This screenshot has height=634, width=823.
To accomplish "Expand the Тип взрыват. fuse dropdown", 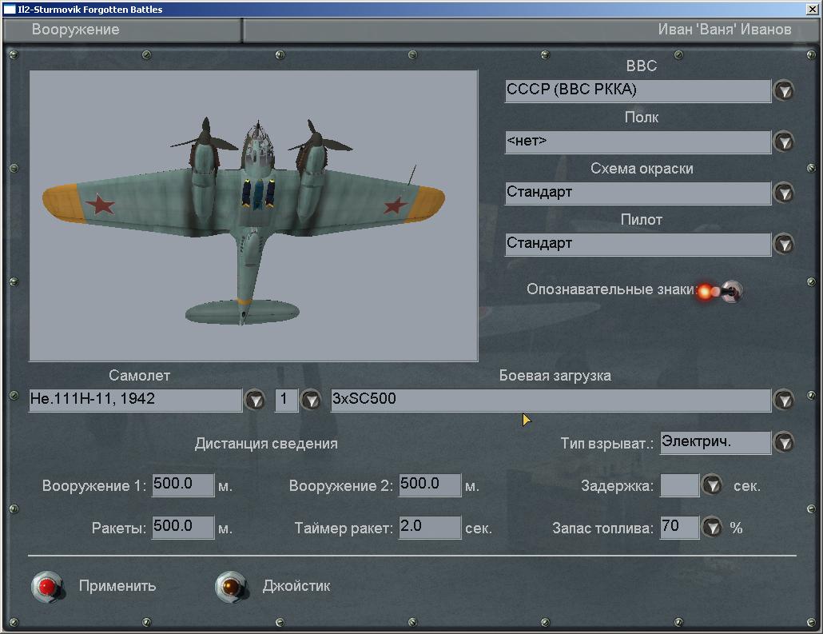I will (784, 442).
